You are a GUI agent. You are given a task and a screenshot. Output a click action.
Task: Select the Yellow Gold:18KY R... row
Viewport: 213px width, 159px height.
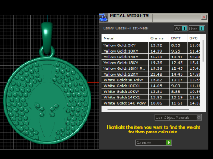click(150, 68)
